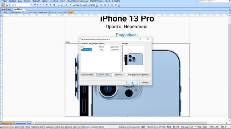
Task: Expand toolbar options after quick tag editor
Action: point(97,6)
